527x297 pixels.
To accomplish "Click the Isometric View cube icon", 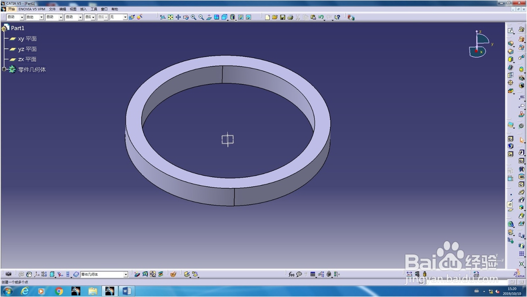I will tap(225, 17).
